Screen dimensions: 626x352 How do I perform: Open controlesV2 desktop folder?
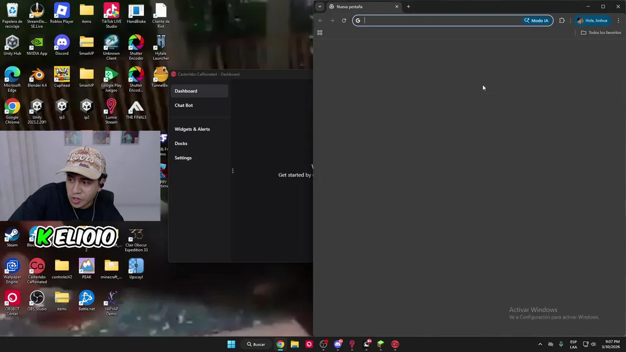pos(62,269)
